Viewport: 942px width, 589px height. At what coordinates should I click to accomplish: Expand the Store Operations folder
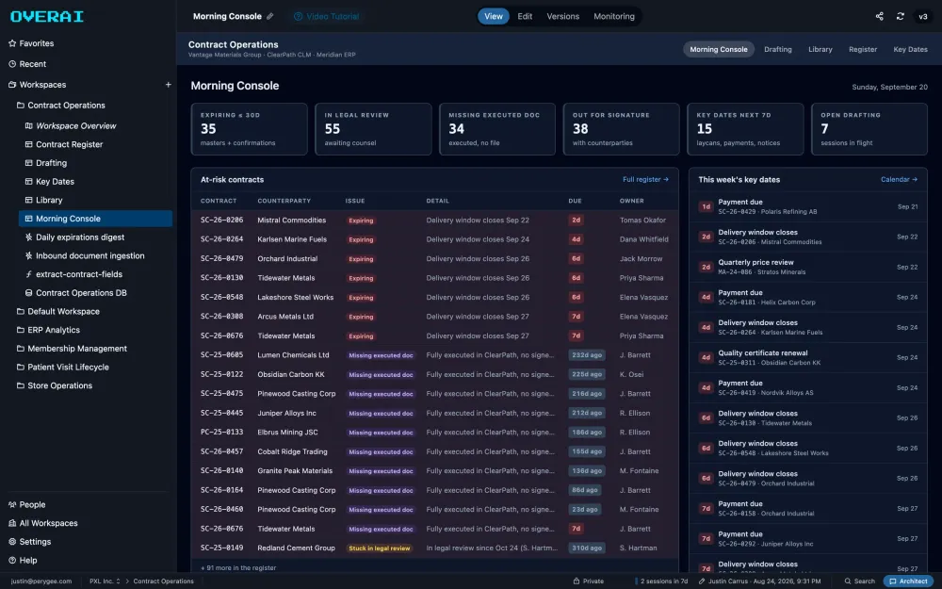(x=54, y=385)
